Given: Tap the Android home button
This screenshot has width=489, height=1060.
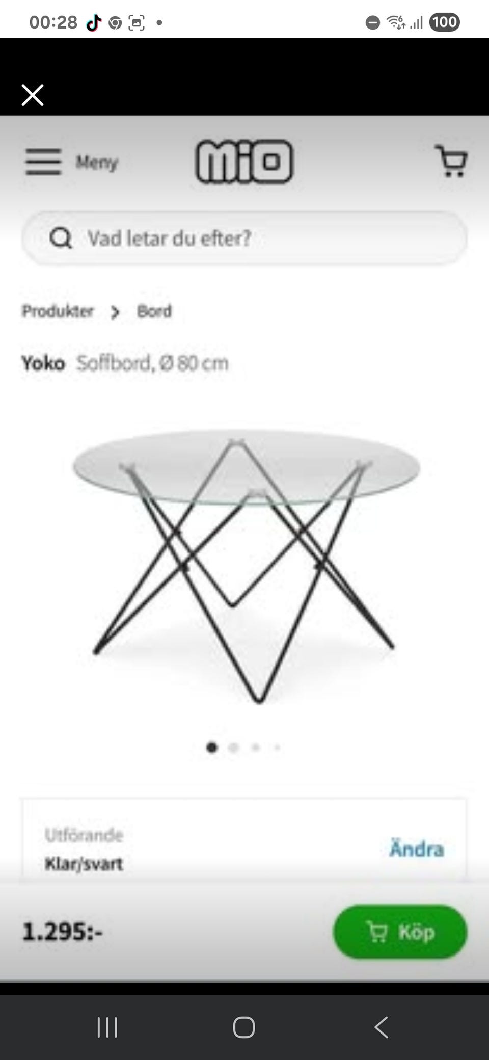Looking at the screenshot, I should (244, 1027).
